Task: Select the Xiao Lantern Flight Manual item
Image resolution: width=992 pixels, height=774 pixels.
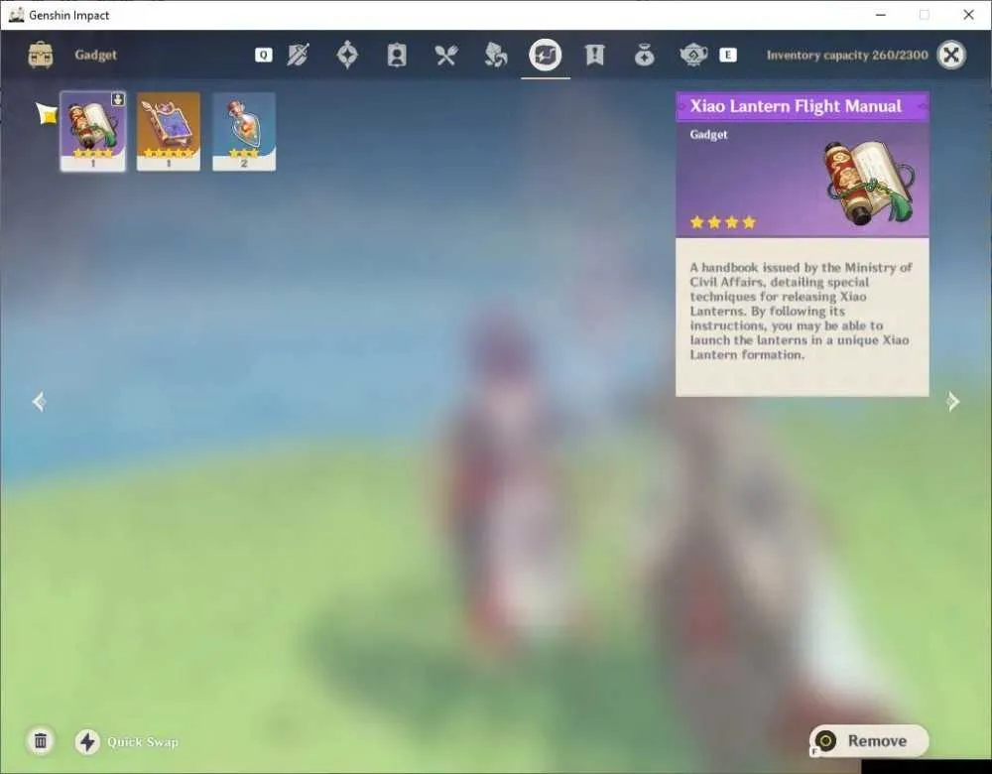Action: click(93, 131)
